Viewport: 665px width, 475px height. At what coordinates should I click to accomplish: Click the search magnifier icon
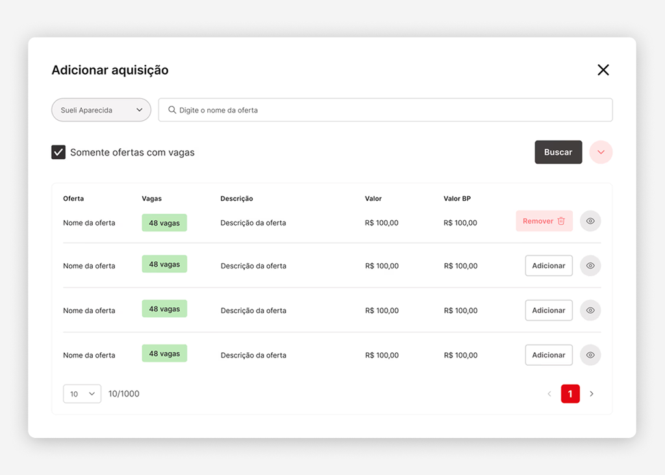(x=172, y=110)
